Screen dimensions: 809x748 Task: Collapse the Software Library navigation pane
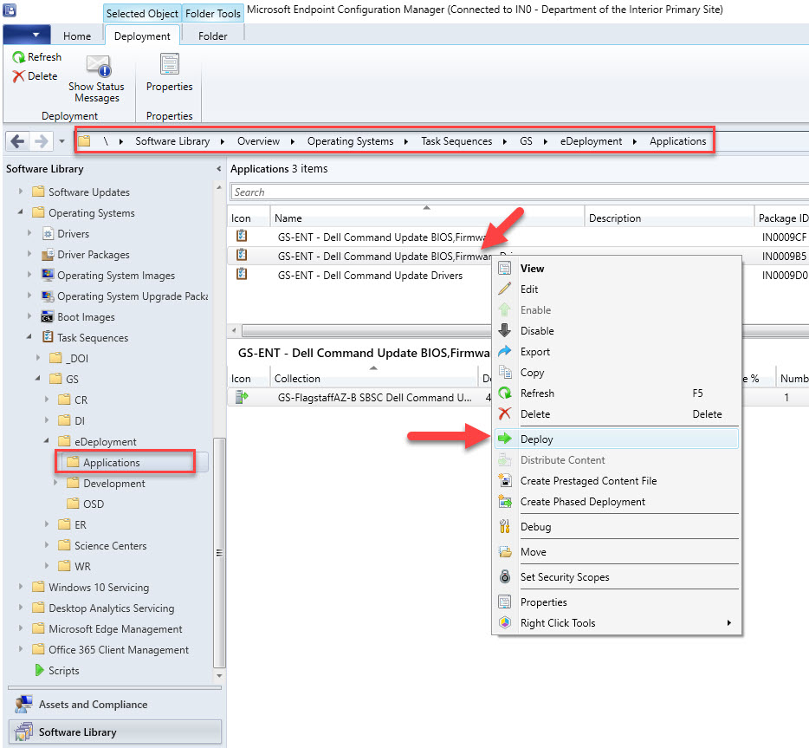click(x=219, y=169)
